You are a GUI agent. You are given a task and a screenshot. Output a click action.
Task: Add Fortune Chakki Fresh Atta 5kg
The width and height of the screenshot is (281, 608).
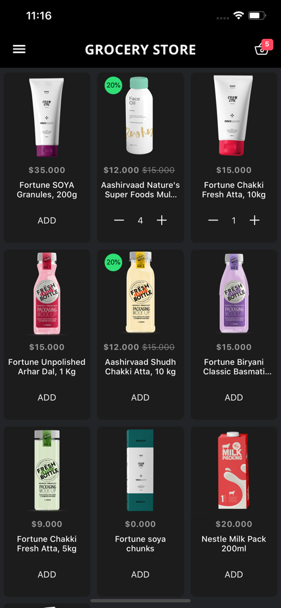click(x=47, y=575)
